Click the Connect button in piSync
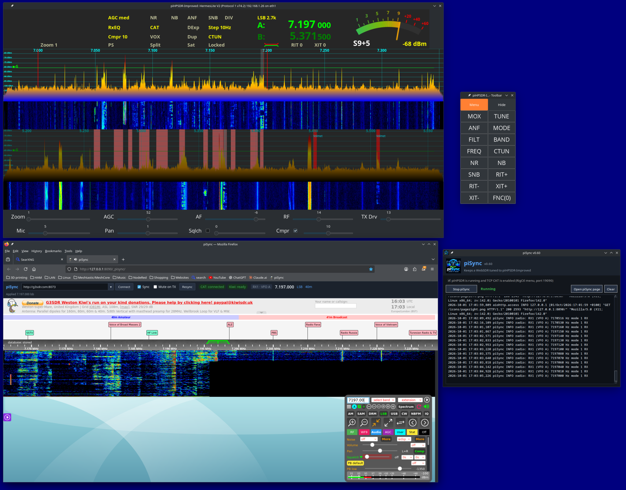 (x=124, y=287)
